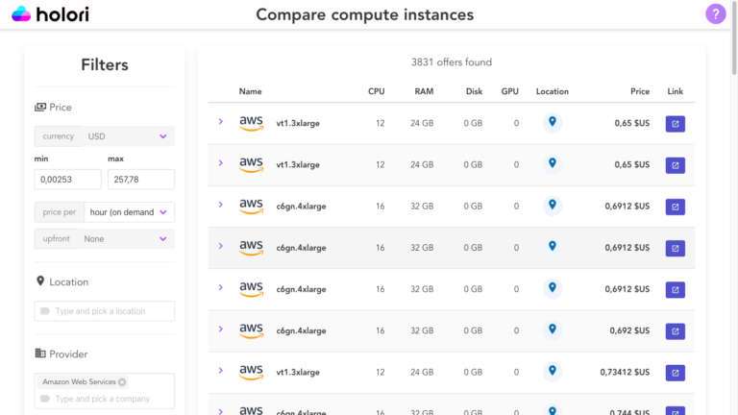Click the location pin in first row
Viewport: 738px width, 415px height.
552,122
